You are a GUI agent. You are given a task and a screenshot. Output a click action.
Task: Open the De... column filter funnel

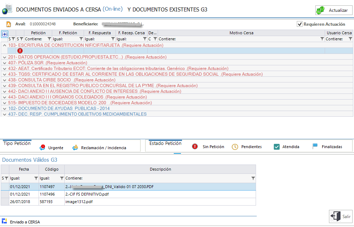point(155,39)
